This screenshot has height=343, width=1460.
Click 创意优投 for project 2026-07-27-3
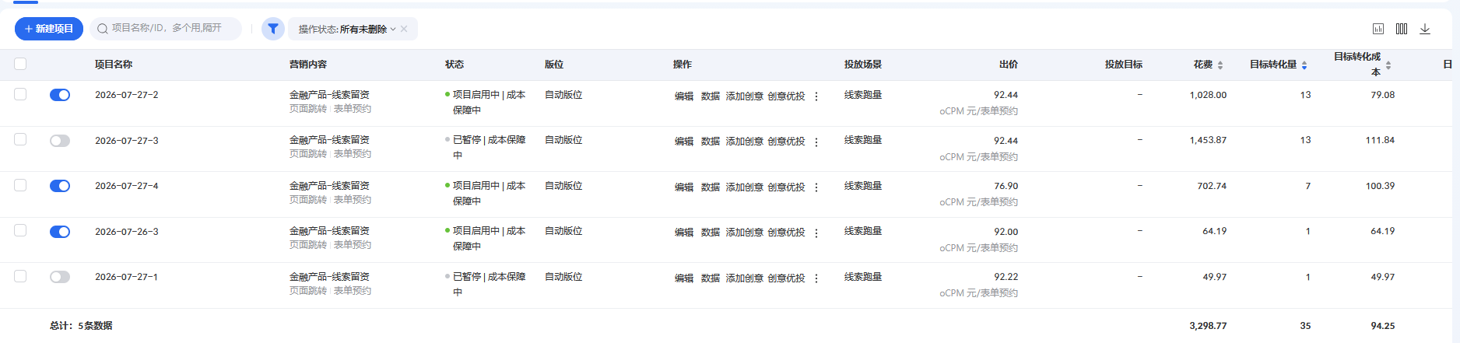click(787, 142)
